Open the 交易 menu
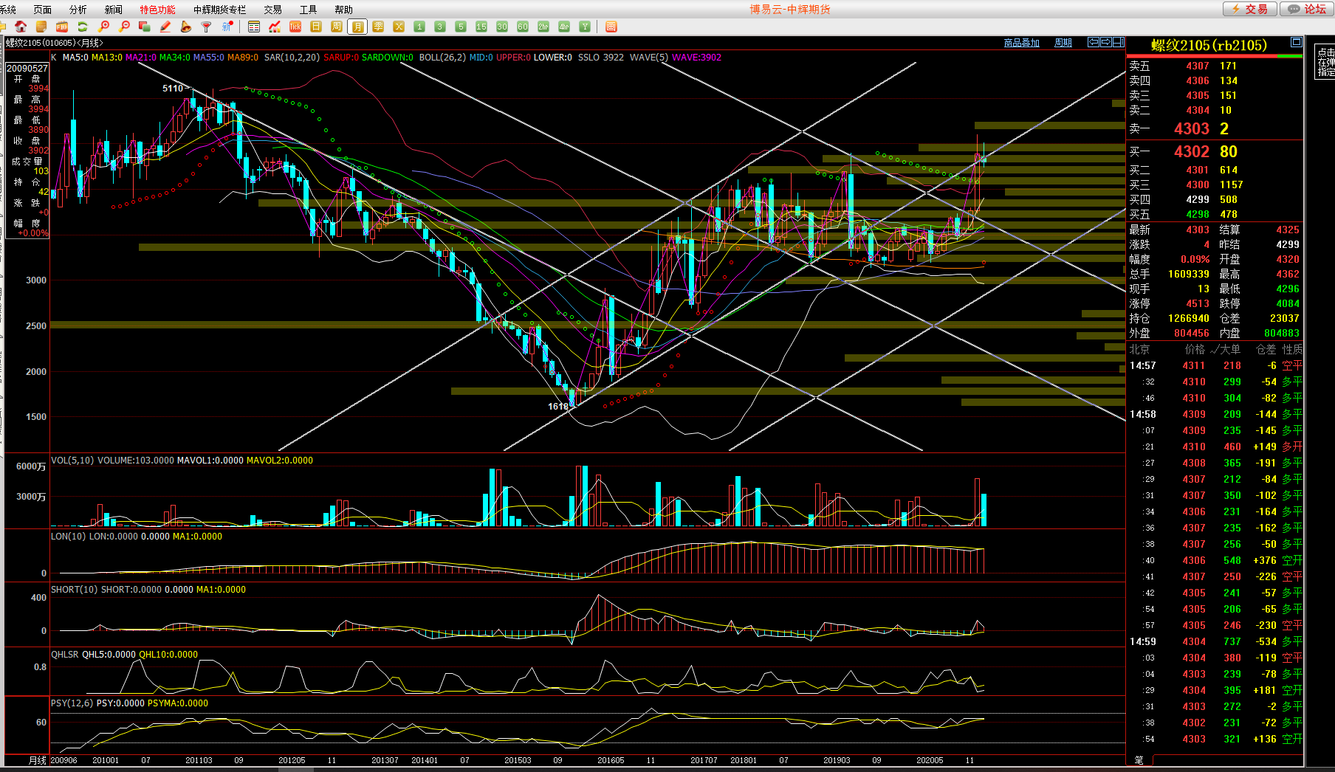Viewport: 1335px width, 772px height. pyautogui.click(x=272, y=10)
